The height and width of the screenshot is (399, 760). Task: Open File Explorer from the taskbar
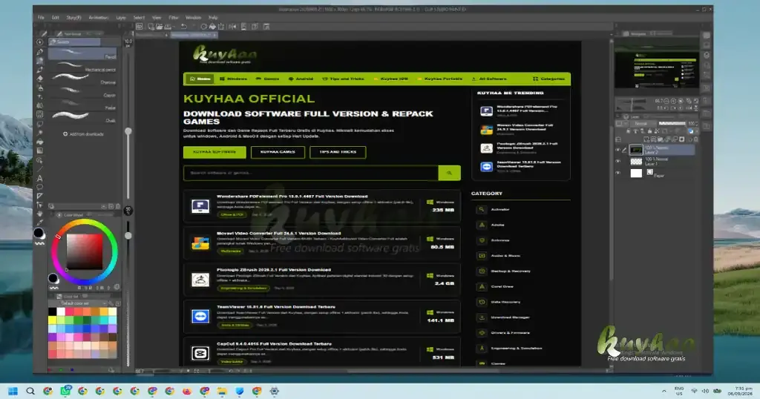[x=222, y=391]
